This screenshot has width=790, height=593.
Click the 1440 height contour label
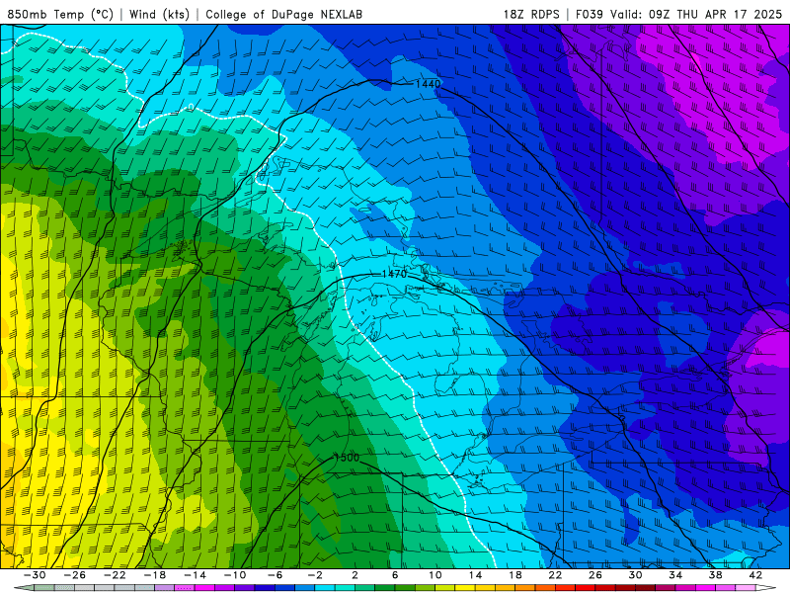coord(428,84)
